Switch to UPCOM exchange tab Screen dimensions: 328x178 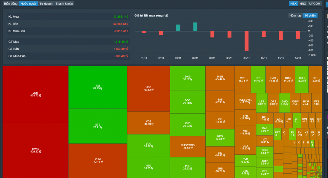click(315, 4)
